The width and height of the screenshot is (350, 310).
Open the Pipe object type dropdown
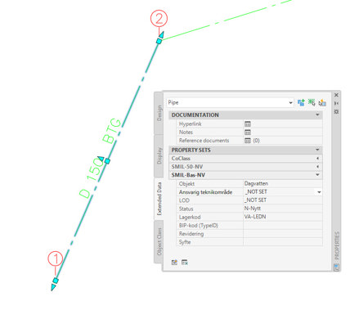click(290, 103)
